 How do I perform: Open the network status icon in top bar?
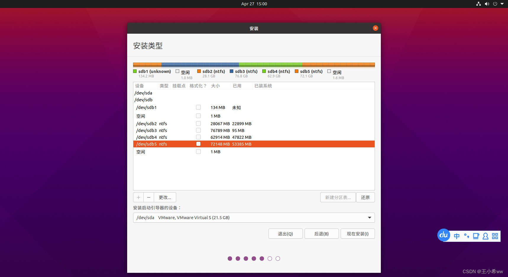[x=478, y=4]
